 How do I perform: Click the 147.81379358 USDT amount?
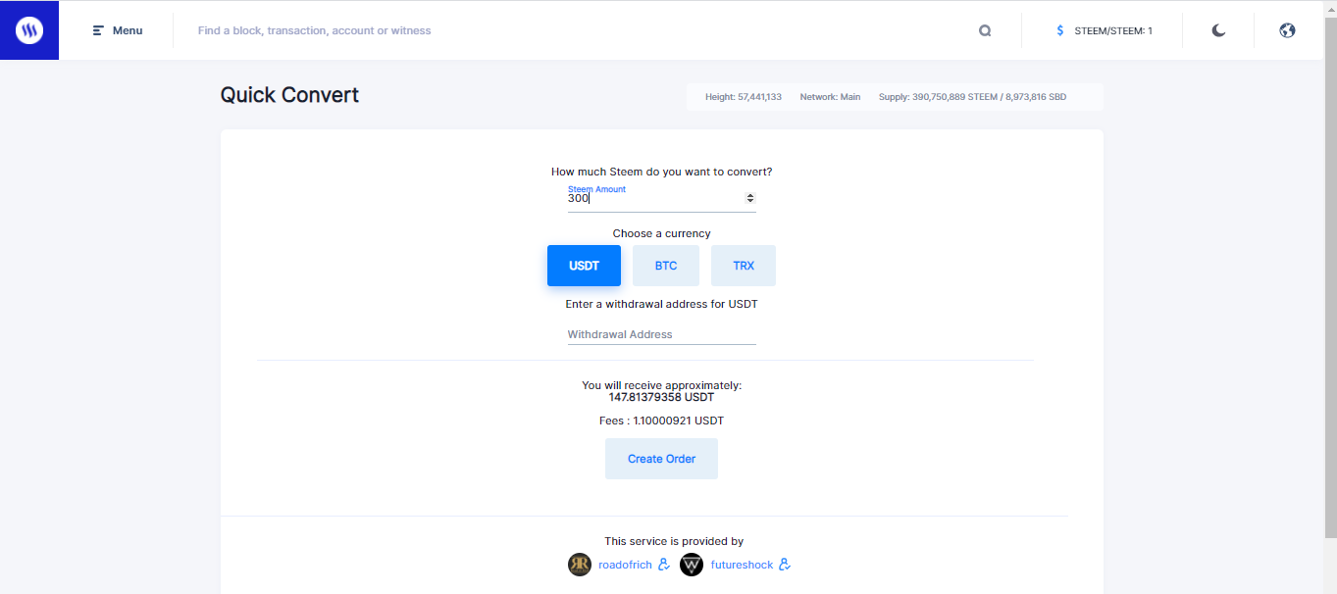pos(662,398)
